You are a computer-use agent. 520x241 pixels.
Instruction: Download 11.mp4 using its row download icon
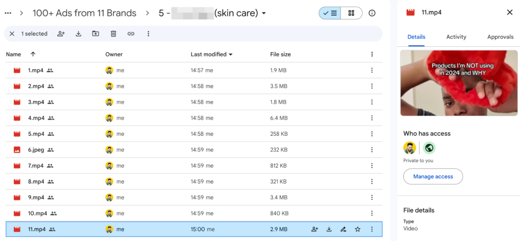click(x=329, y=229)
